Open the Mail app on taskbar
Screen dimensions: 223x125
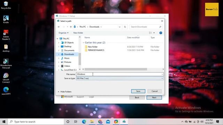[108, 122]
